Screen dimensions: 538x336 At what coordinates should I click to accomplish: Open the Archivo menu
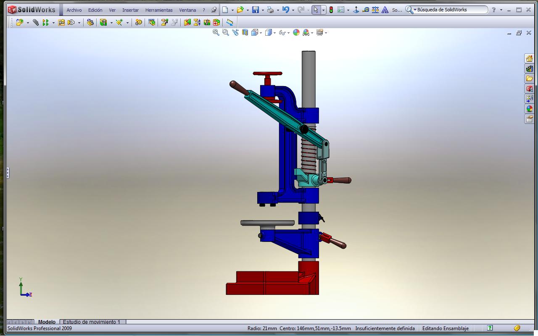point(74,10)
